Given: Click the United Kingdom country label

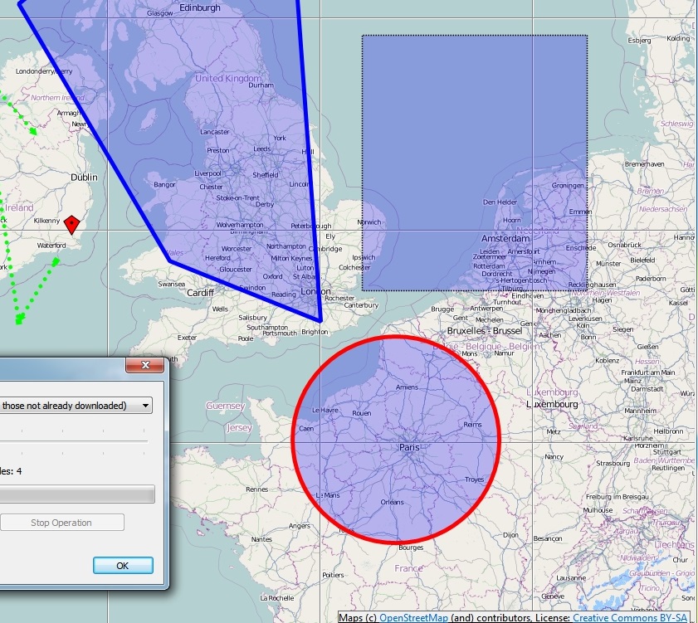Looking at the screenshot, I should (x=228, y=78).
